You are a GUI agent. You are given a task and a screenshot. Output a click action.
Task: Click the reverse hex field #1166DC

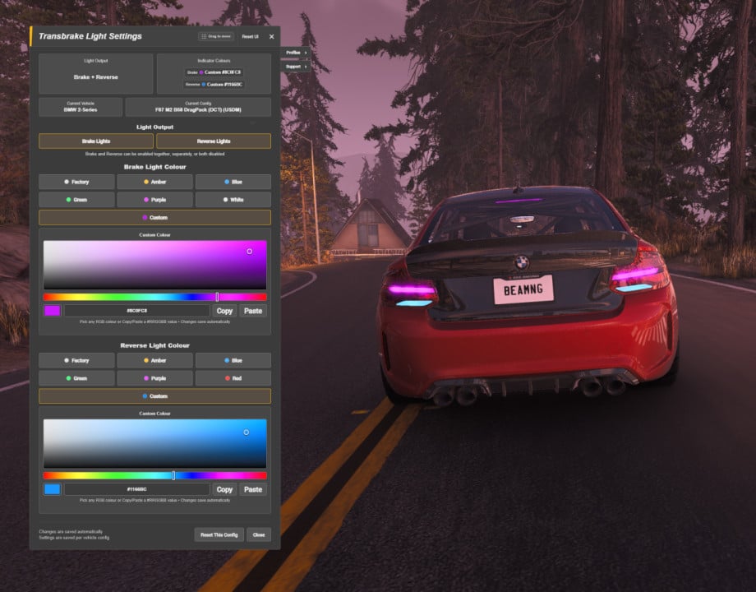coord(137,489)
